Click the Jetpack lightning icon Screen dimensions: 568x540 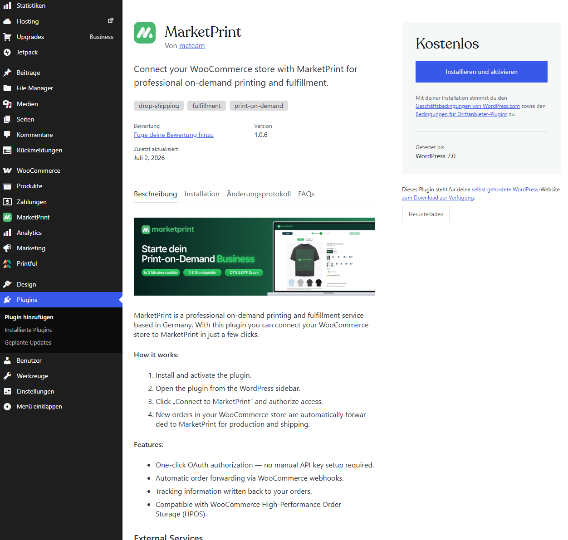click(x=7, y=52)
